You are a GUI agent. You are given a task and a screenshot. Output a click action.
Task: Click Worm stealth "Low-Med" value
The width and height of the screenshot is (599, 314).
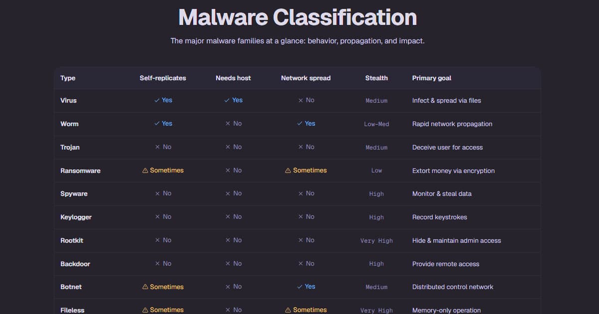(x=376, y=124)
